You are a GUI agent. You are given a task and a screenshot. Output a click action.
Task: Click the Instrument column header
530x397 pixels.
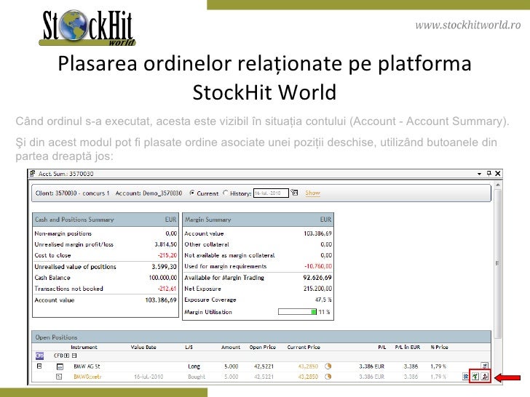[84, 347]
